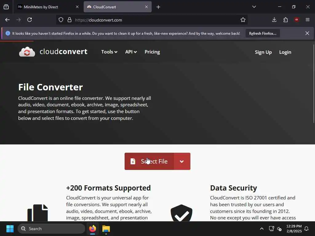The width and height of the screenshot is (315, 236).
Task: Click the muted volume tray icon
Action: pos(279,229)
